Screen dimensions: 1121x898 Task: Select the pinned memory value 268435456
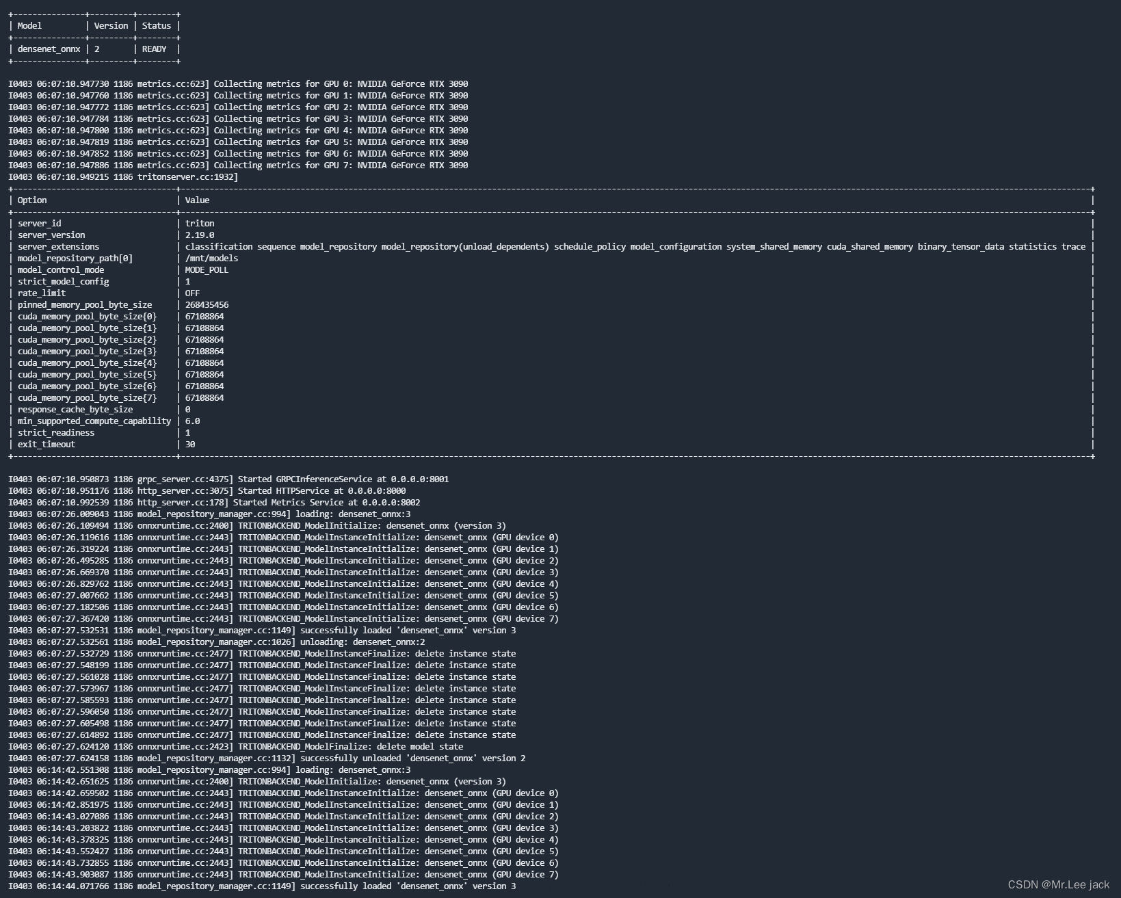(x=207, y=305)
